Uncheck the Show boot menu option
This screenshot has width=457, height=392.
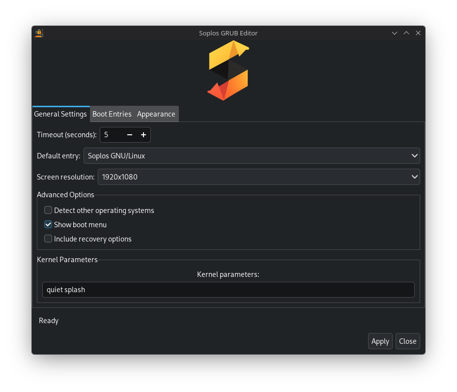[x=48, y=224]
